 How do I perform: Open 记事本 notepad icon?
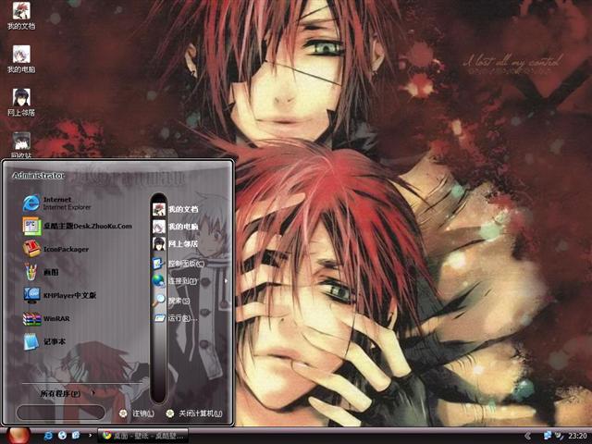pyautogui.click(x=31, y=341)
